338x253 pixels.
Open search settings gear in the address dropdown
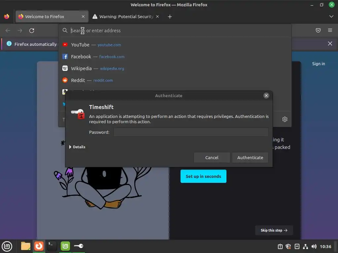click(x=285, y=119)
